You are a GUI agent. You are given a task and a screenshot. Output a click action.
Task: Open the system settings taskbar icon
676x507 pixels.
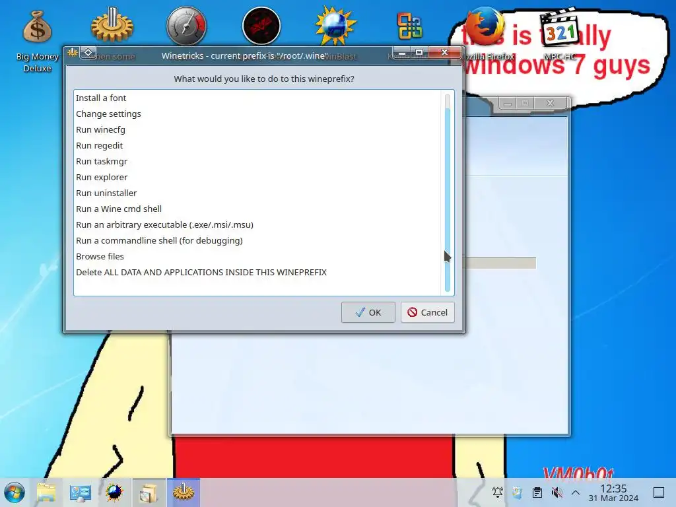[80, 492]
